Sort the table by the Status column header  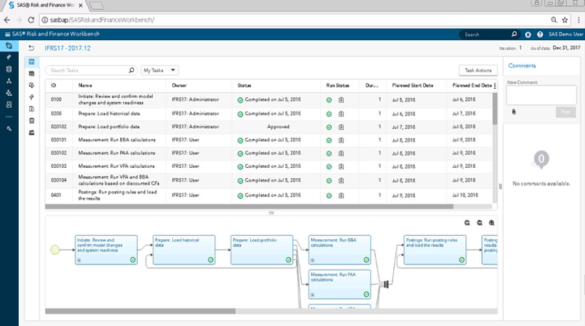coord(244,86)
